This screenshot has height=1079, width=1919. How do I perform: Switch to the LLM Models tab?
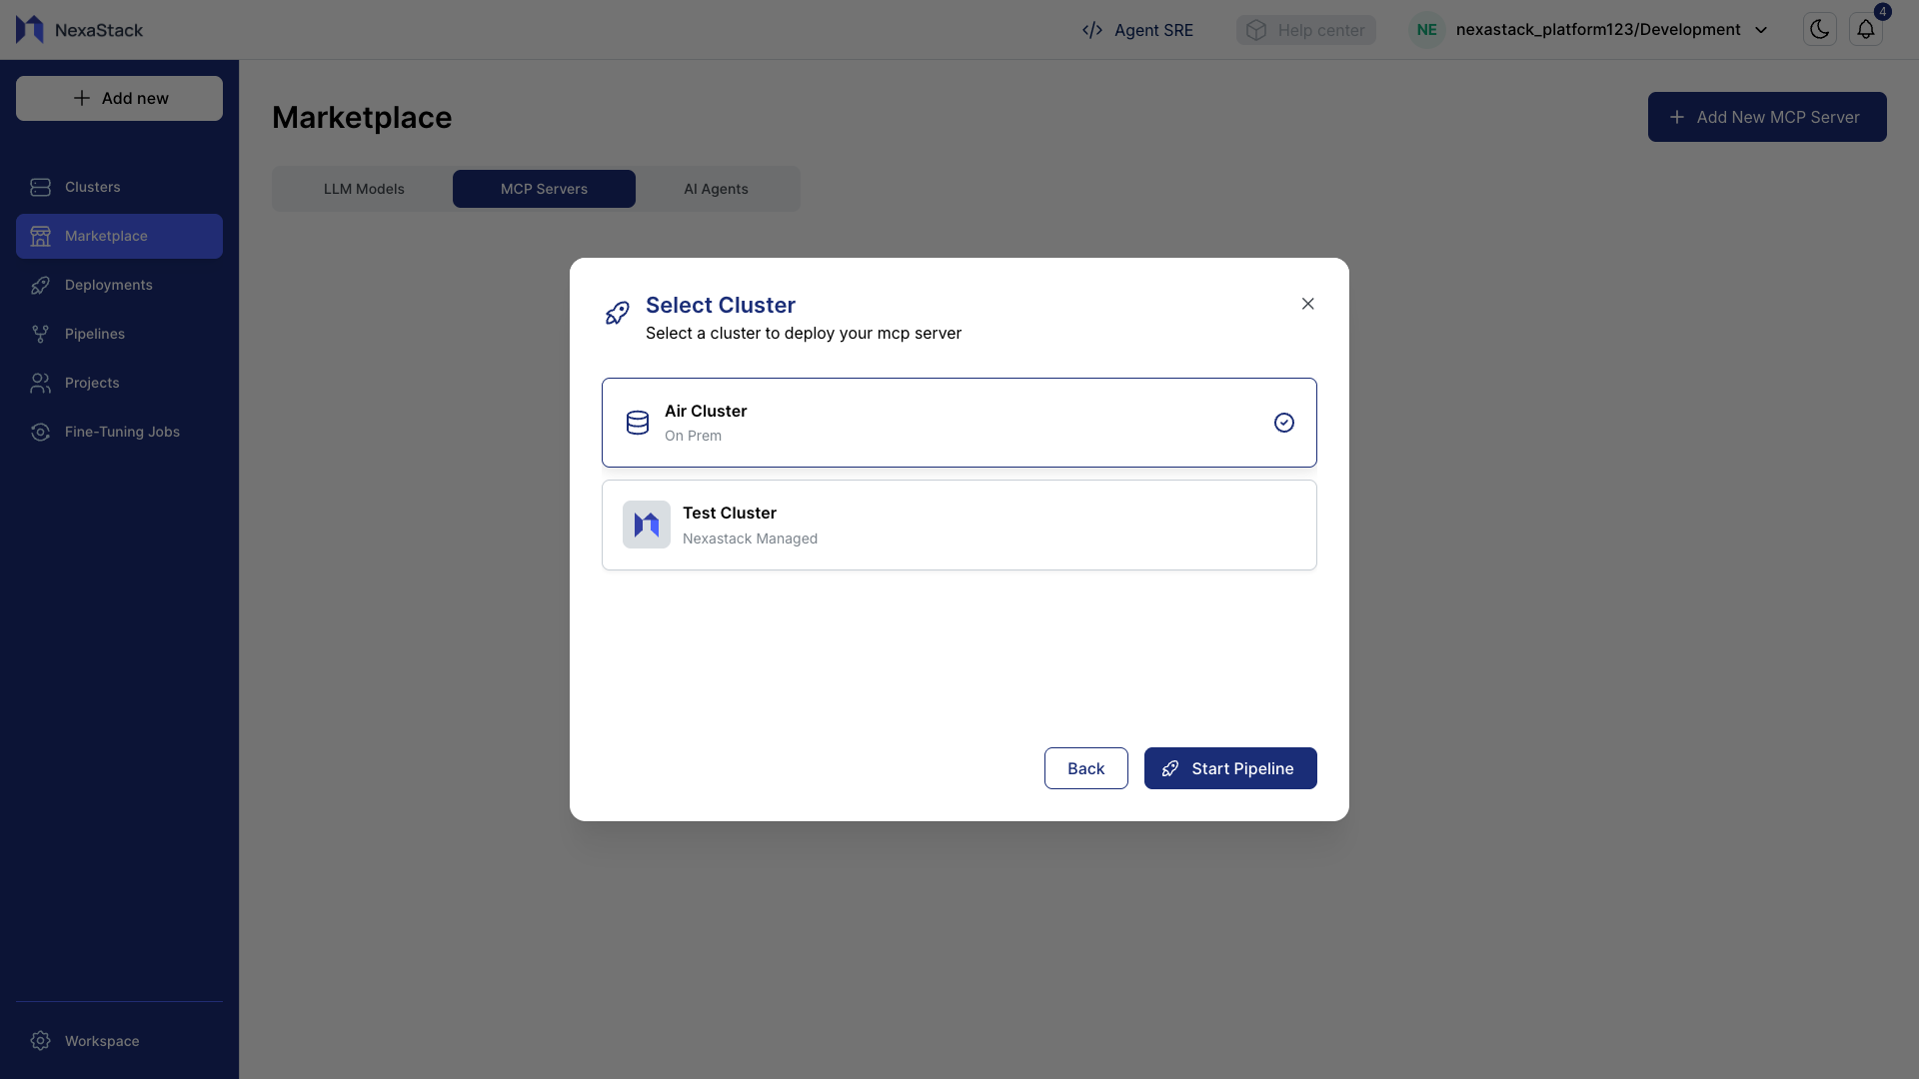pyautogui.click(x=364, y=189)
